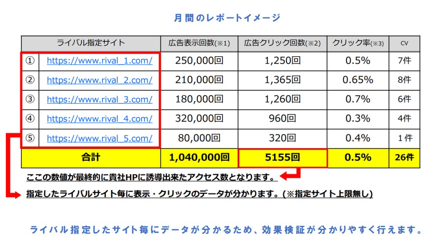445x244 pixels.
Task: Click the ここの数値が最終的に貴社HP note text
Action: 151,178
